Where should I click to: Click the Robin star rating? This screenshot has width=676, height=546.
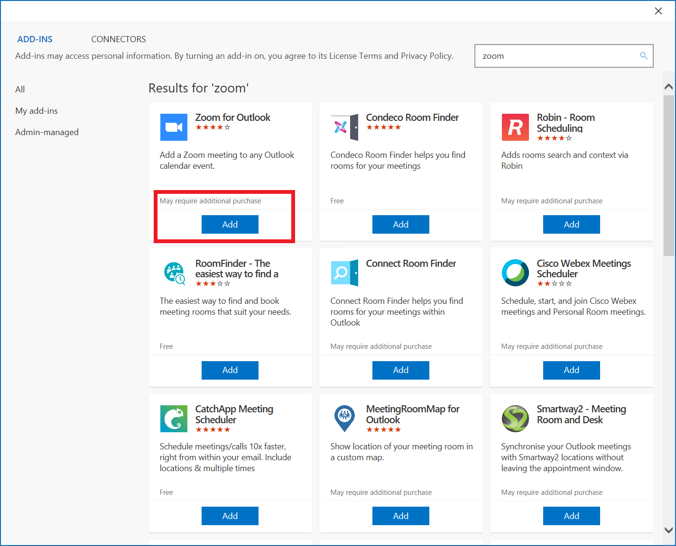[555, 138]
